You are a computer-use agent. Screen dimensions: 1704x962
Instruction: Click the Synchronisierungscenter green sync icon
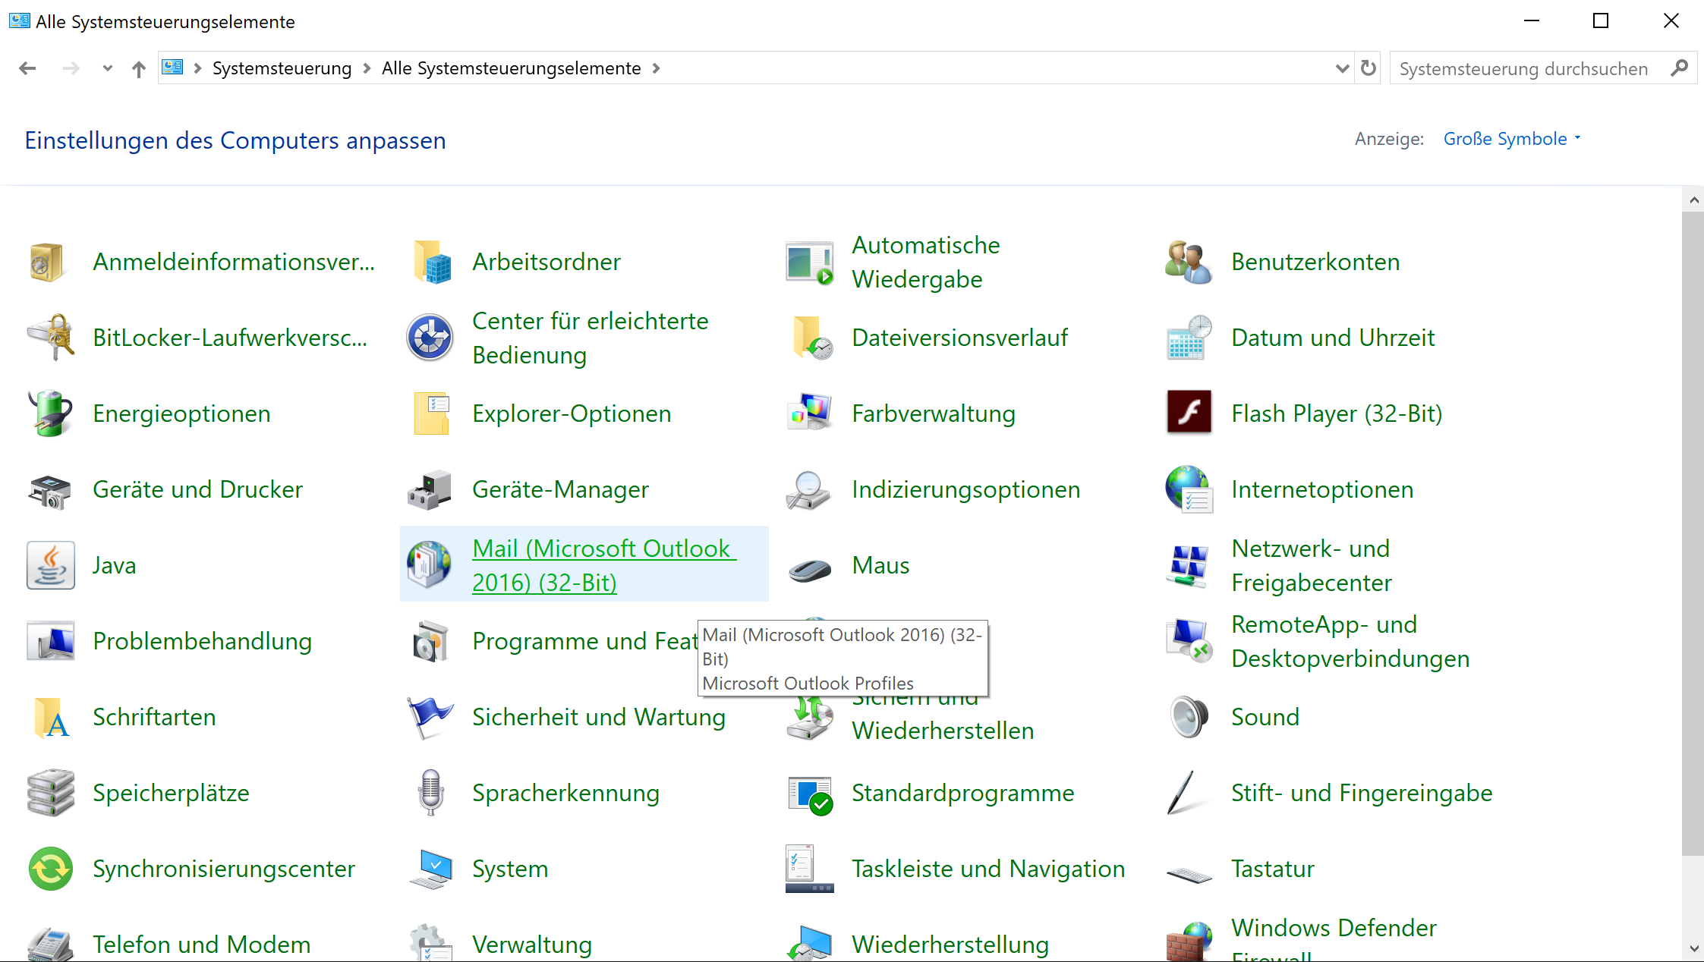(50, 868)
